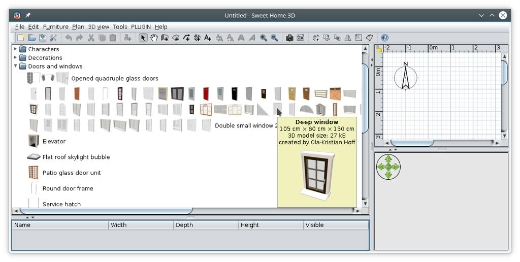Click the catalog scrollbar up arrow
520x262 pixels.
coord(365,49)
